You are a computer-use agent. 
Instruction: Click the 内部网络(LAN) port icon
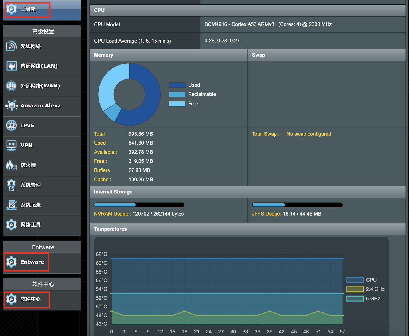pyautogui.click(x=11, y=66)
